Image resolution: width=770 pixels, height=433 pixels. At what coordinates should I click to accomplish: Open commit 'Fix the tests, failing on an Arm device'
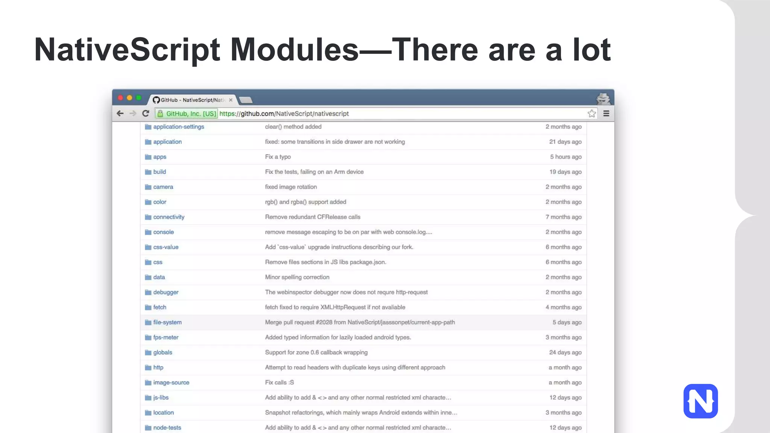pos(314,172)
